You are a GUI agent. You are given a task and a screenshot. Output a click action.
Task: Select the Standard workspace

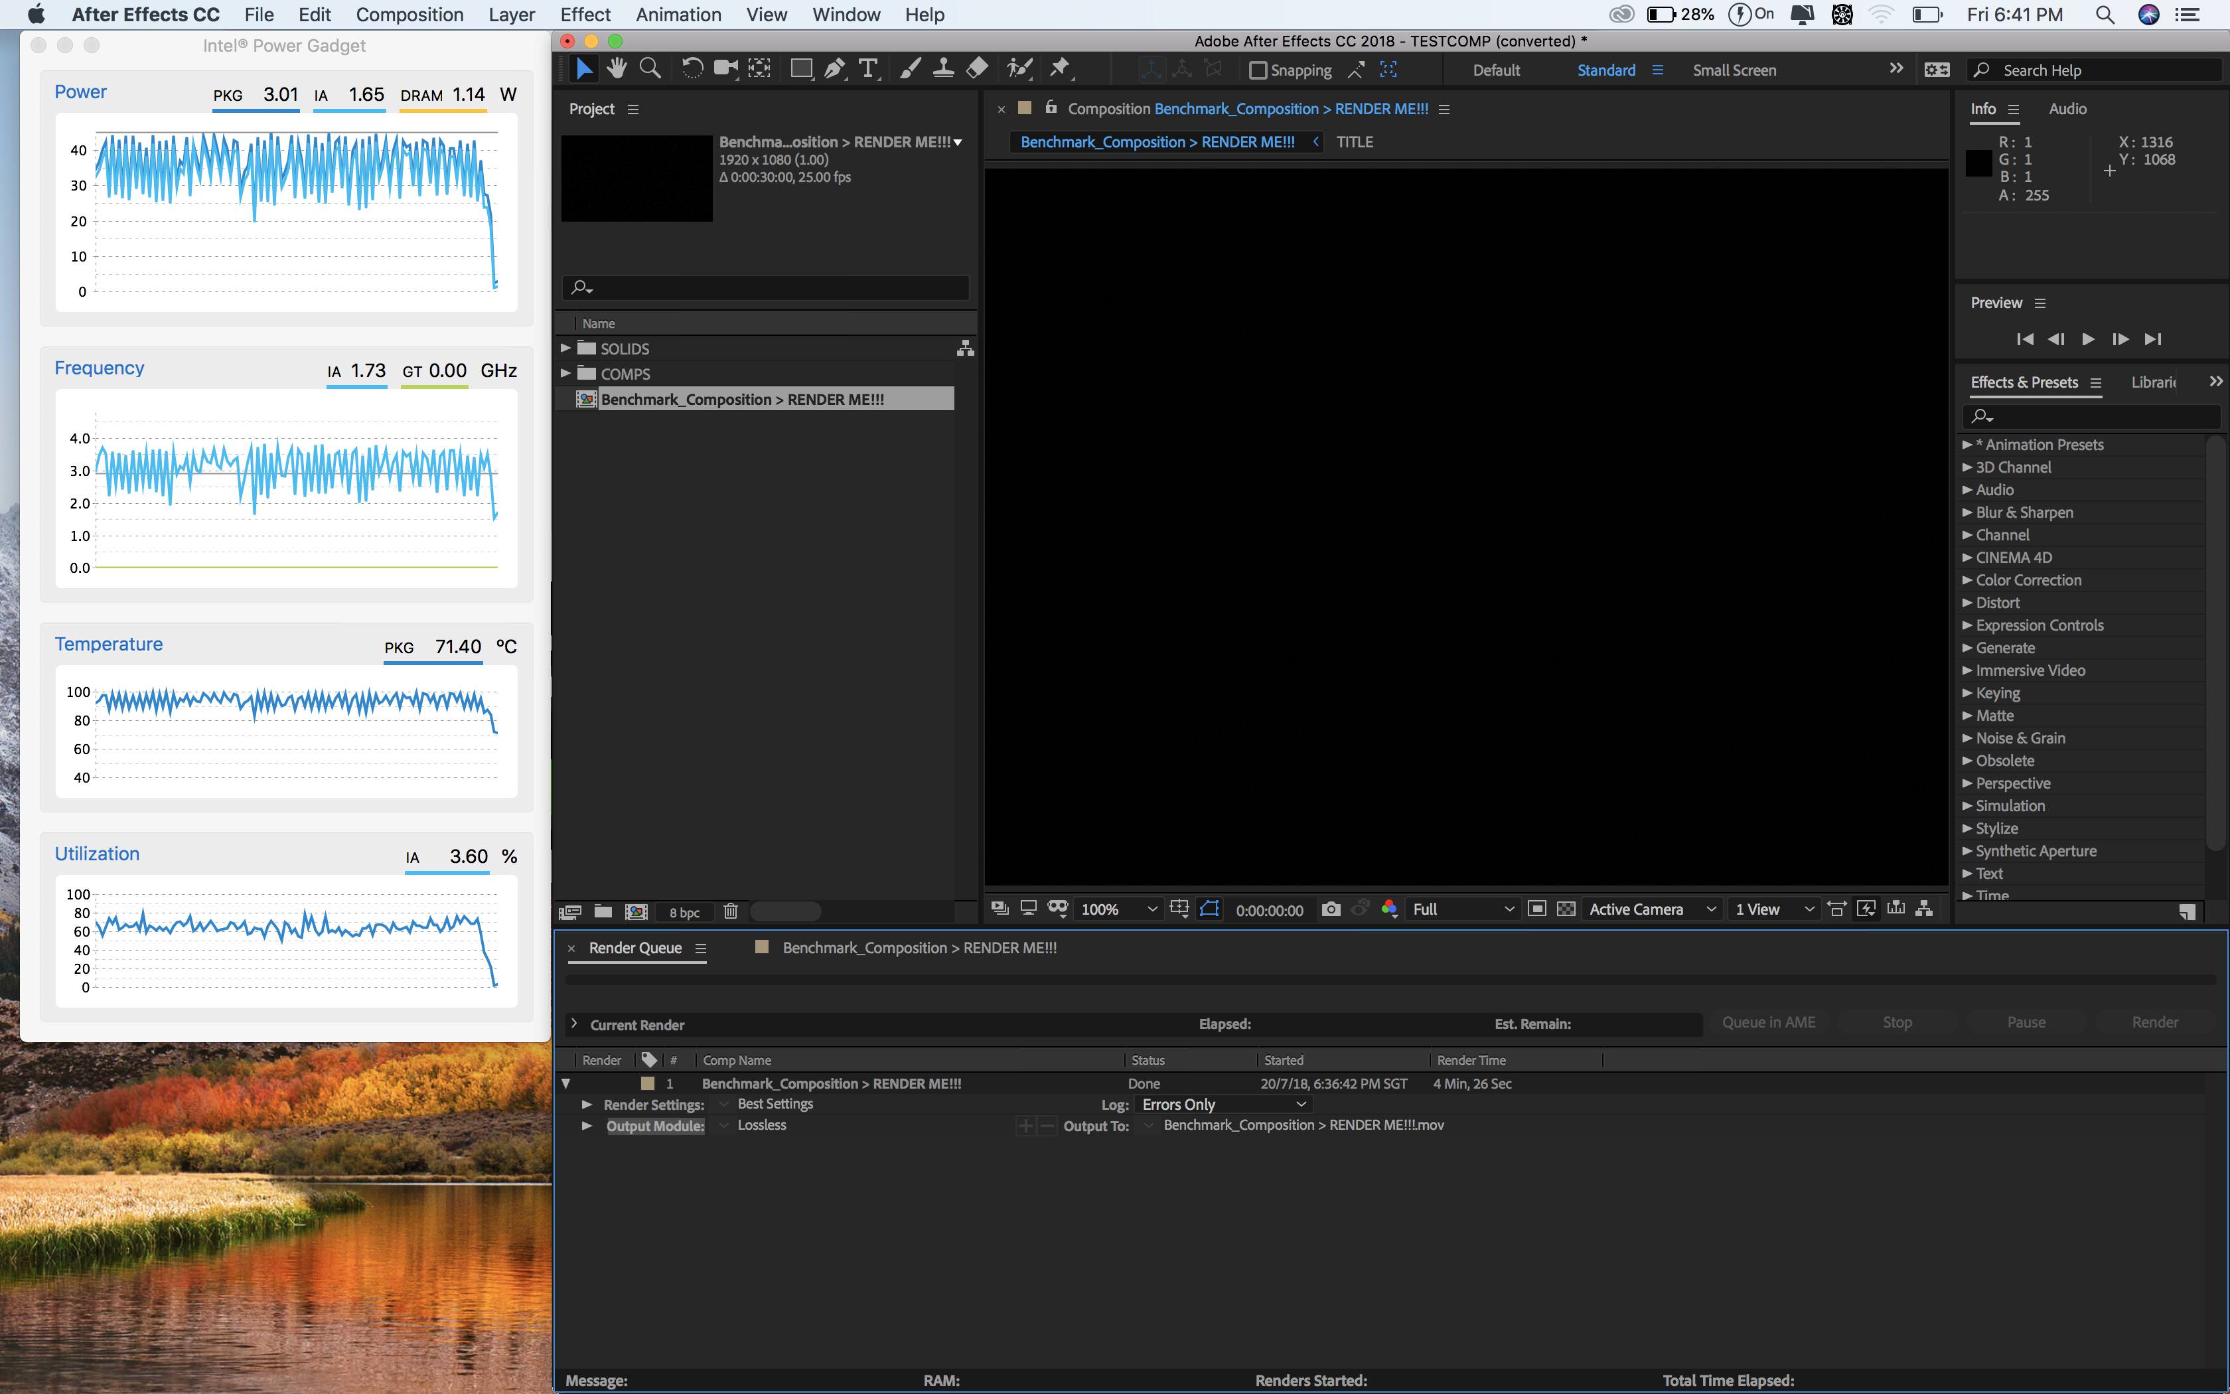pos(1606,70)
